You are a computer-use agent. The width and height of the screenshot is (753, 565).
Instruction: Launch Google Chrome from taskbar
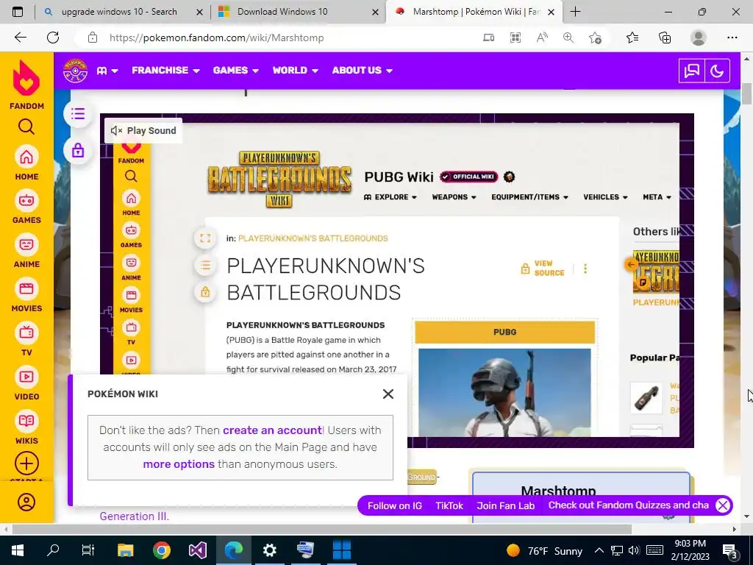pyautogui.click(x=162, y=550)
